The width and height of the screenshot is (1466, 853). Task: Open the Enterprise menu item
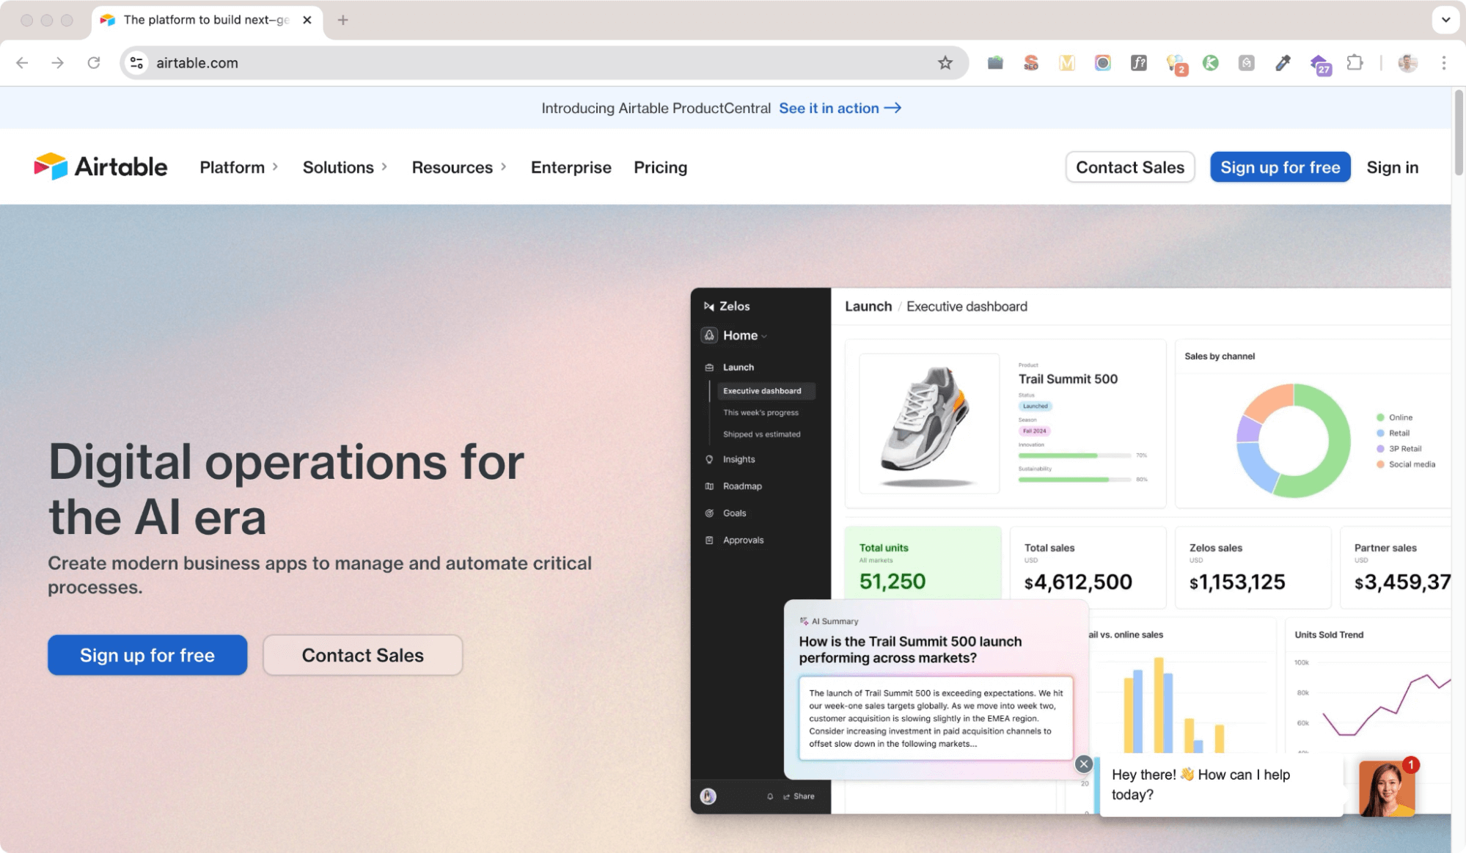(x=571, y=166)
